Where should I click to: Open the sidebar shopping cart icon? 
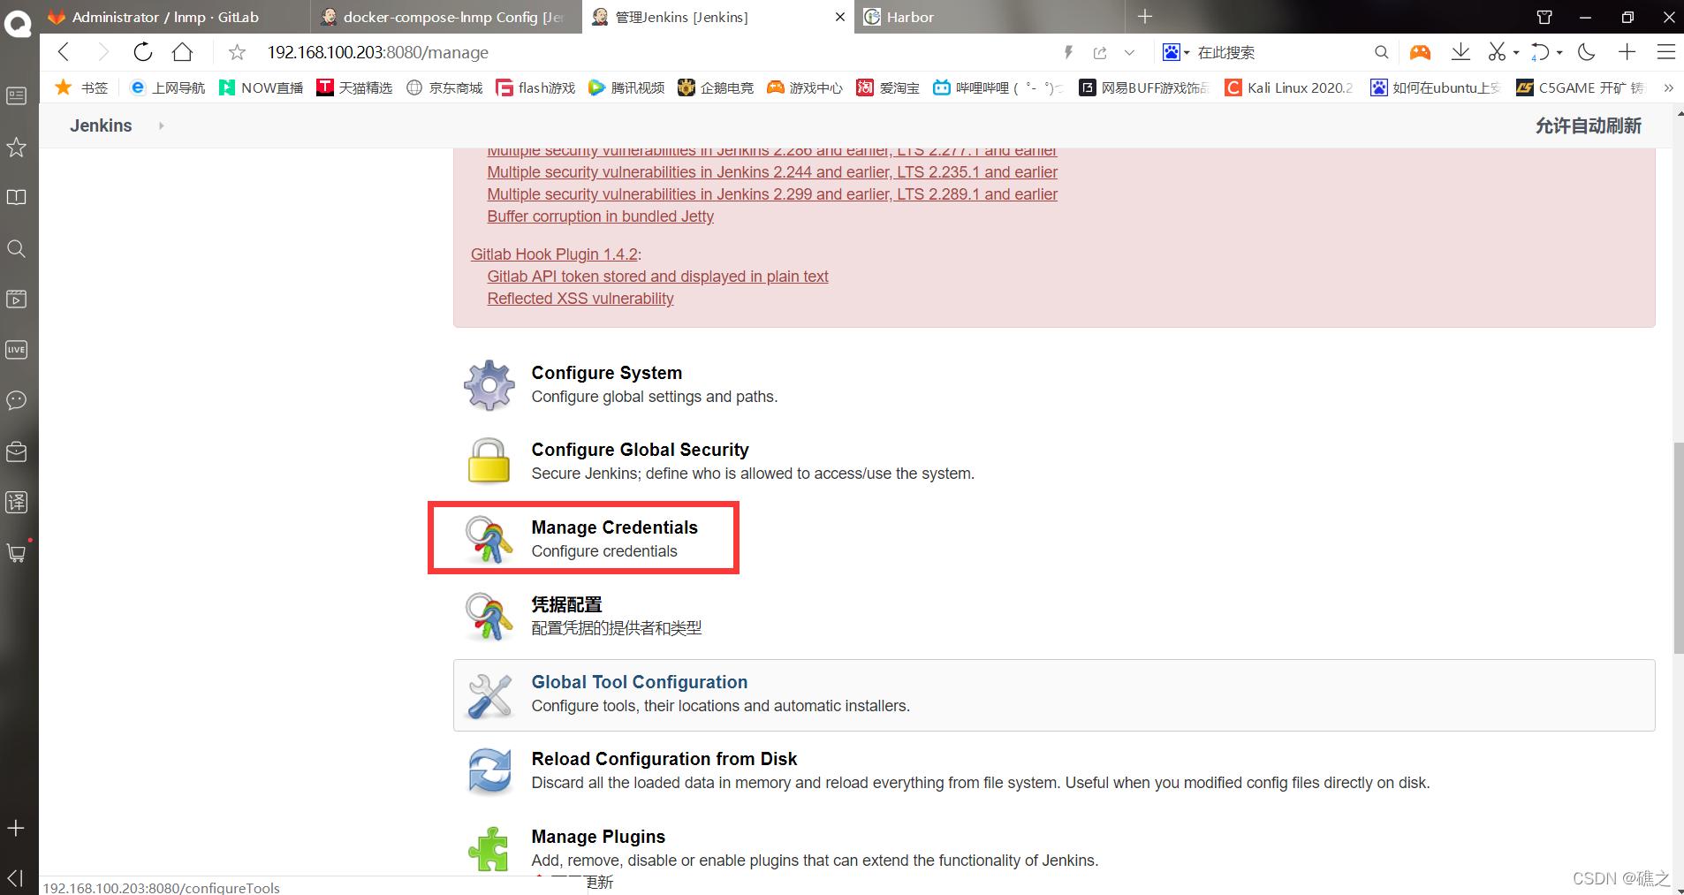coord(16,553)
